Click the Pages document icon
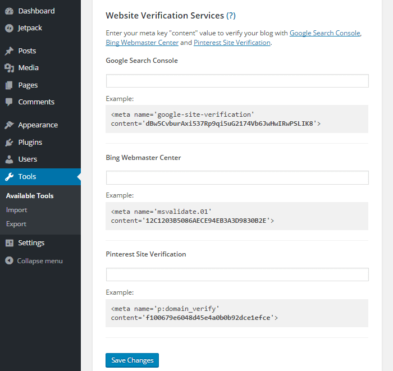This screenshot has height=371, width=393. 10,85
